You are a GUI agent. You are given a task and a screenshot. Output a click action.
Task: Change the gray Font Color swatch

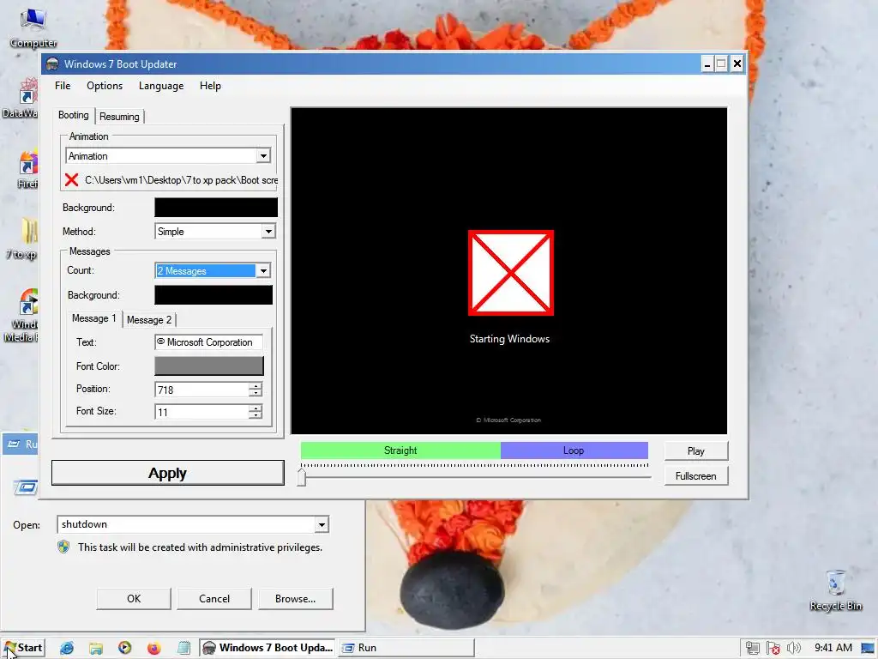209,366
